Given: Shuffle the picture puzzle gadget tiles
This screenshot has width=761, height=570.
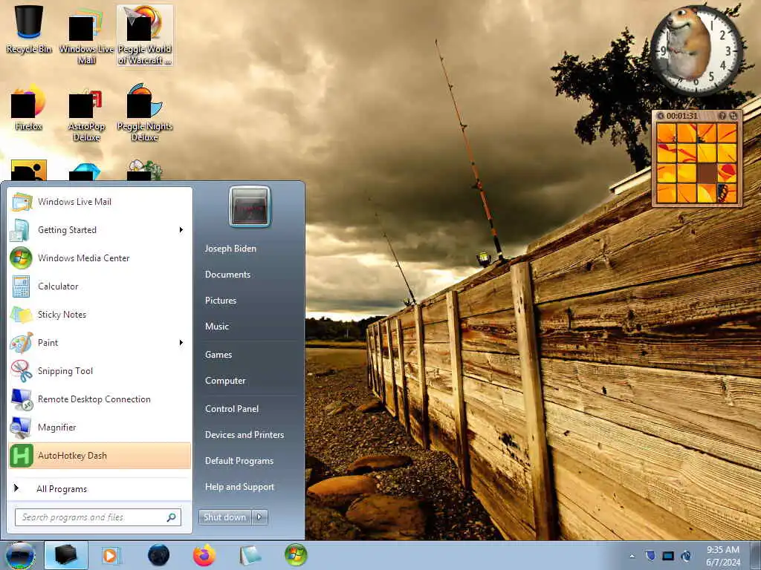Looking at the screenshot, I should pyautogui.click(x=734, y=116).
